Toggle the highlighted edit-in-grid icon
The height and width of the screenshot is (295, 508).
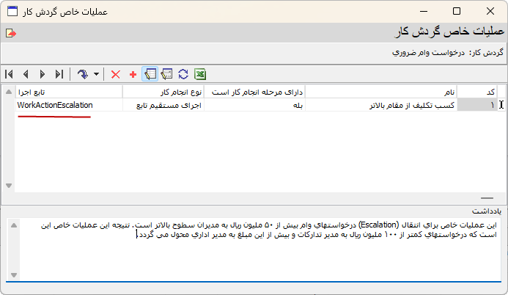coord(150,74)
